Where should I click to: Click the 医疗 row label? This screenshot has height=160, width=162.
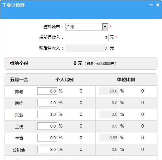click(19, 103)
